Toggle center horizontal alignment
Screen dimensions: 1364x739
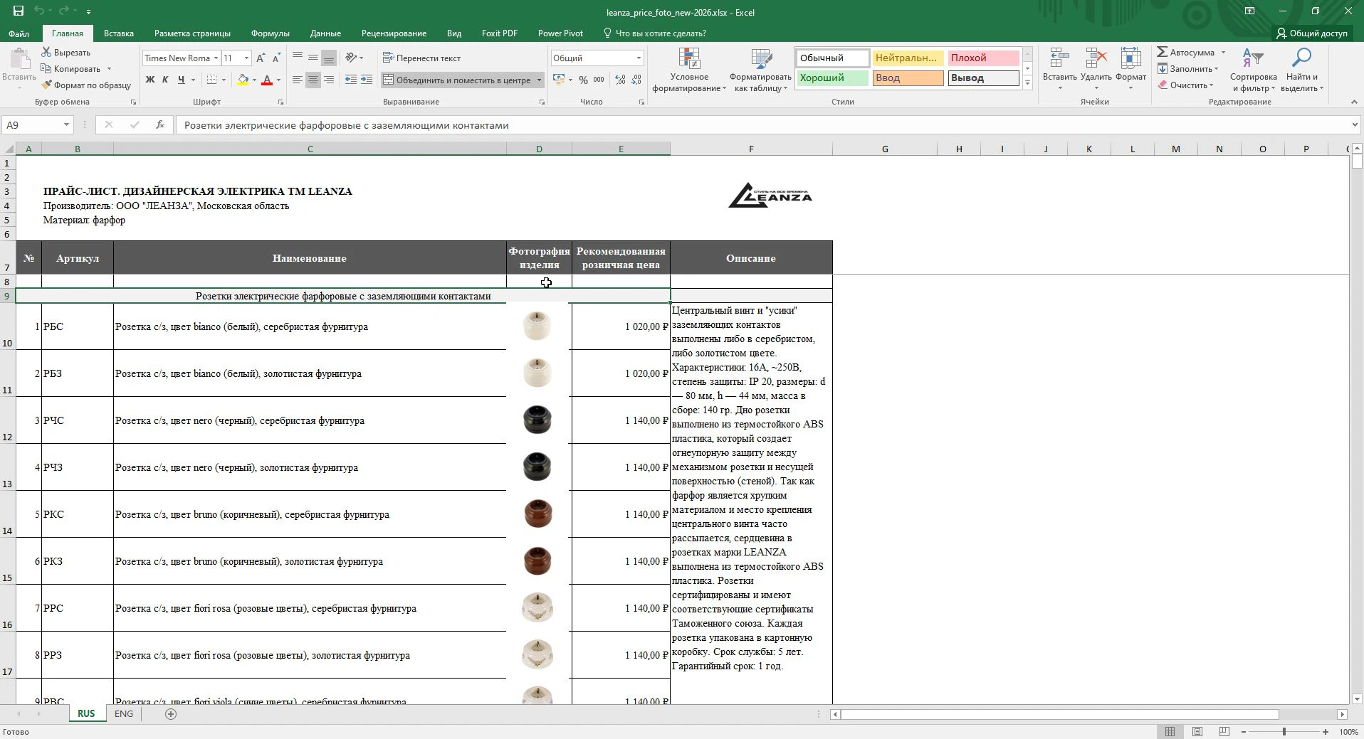[x=313, y=80]
